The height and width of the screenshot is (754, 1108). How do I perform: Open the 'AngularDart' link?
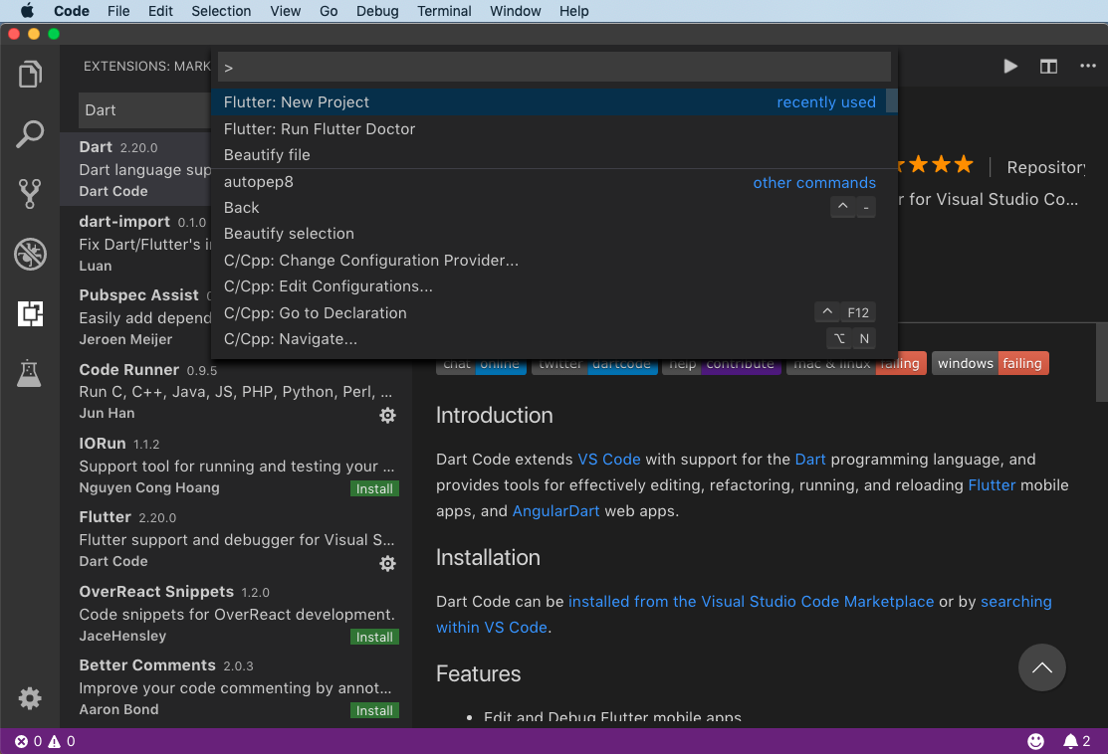[x=555, y=511]
